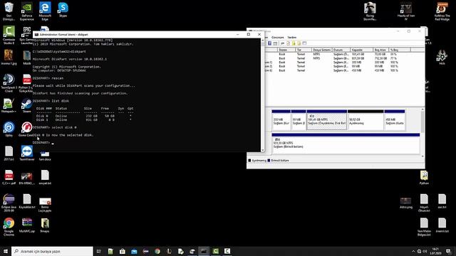Click the taskbar search box

[52, 251]
